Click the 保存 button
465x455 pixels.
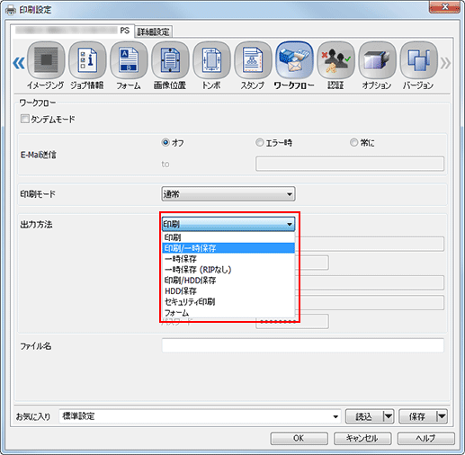pos(417,416)
